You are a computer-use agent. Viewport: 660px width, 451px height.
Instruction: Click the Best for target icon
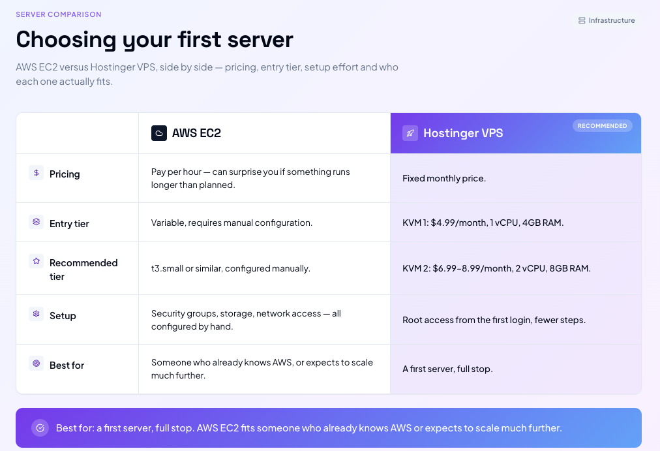[37, 363]
